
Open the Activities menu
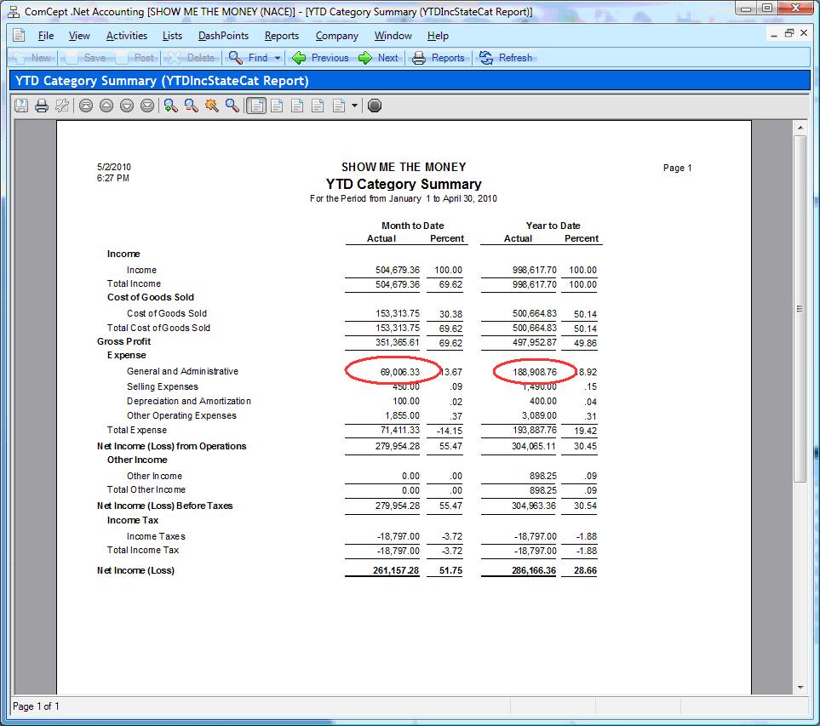coord(126,36)
